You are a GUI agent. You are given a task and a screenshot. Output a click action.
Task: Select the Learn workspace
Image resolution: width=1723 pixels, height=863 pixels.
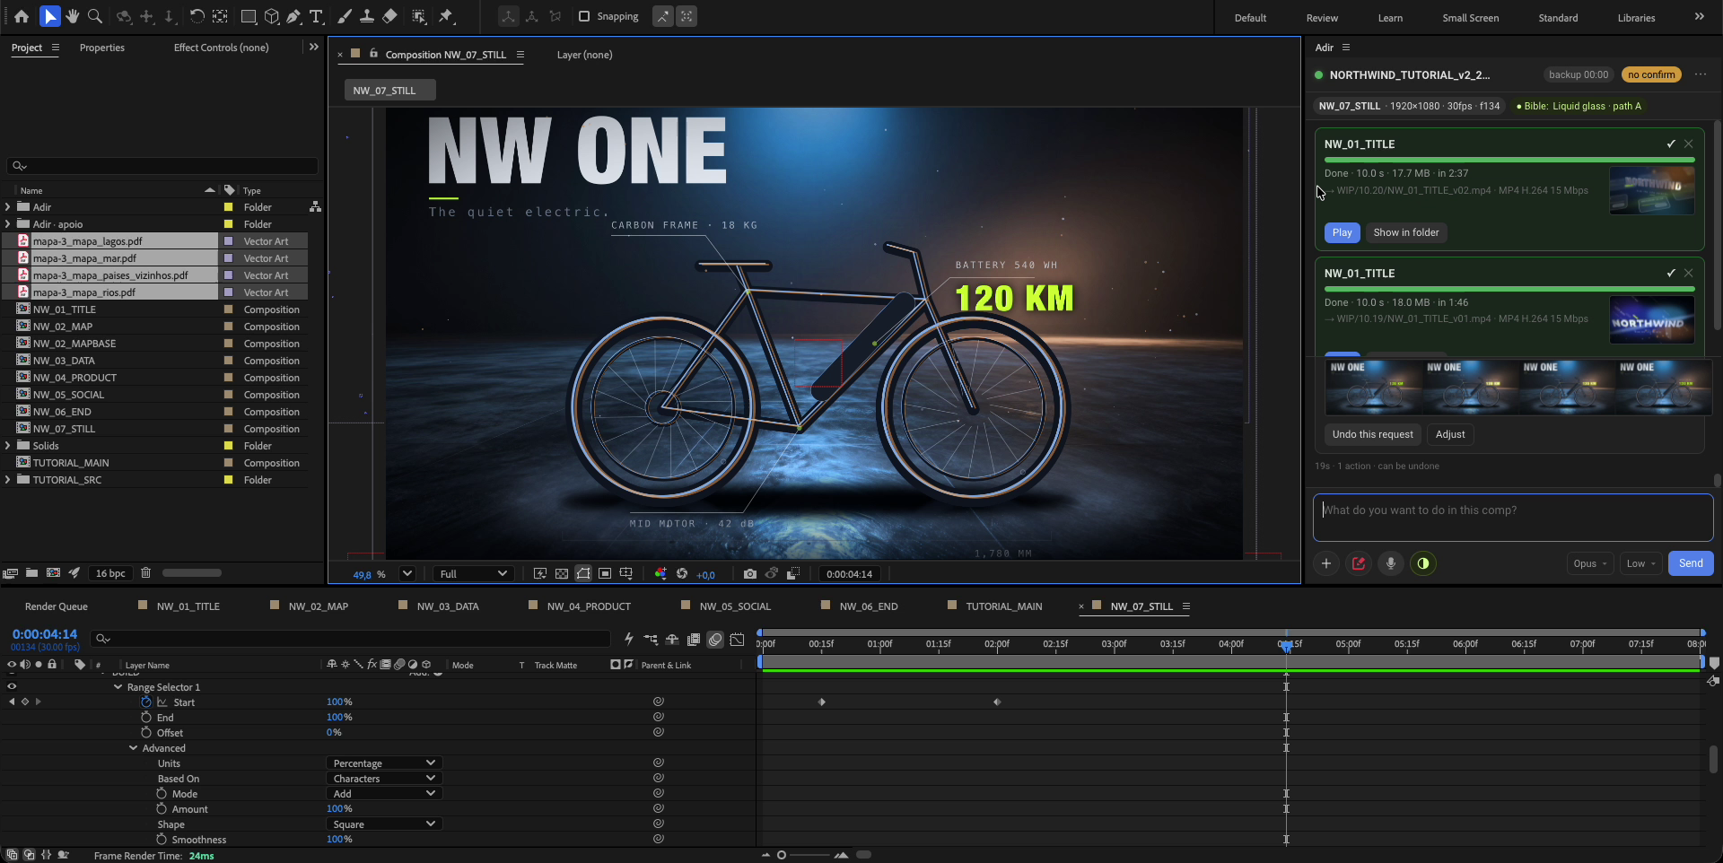click(1390, 18)
